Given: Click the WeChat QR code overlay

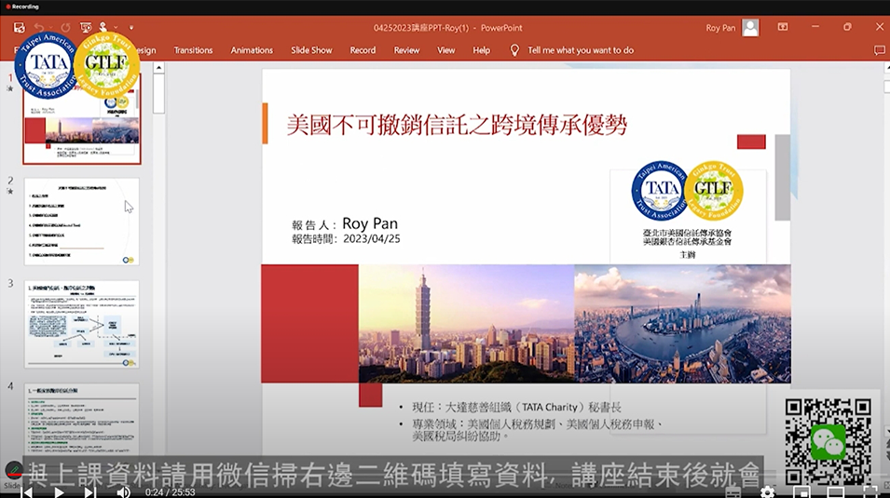Looking at the screenshot, I should click(x=828, y=442).
